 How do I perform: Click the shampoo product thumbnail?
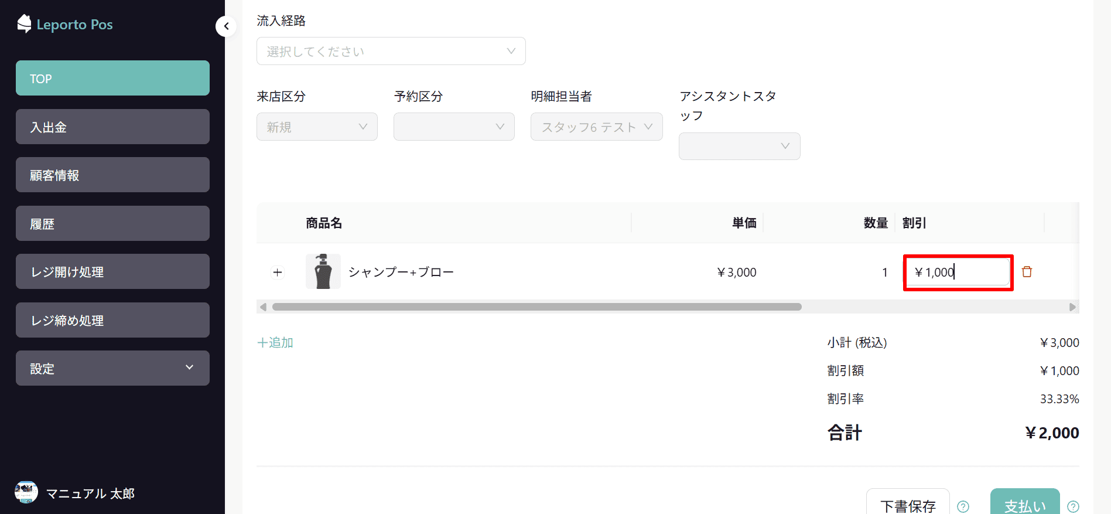(323, 271)
